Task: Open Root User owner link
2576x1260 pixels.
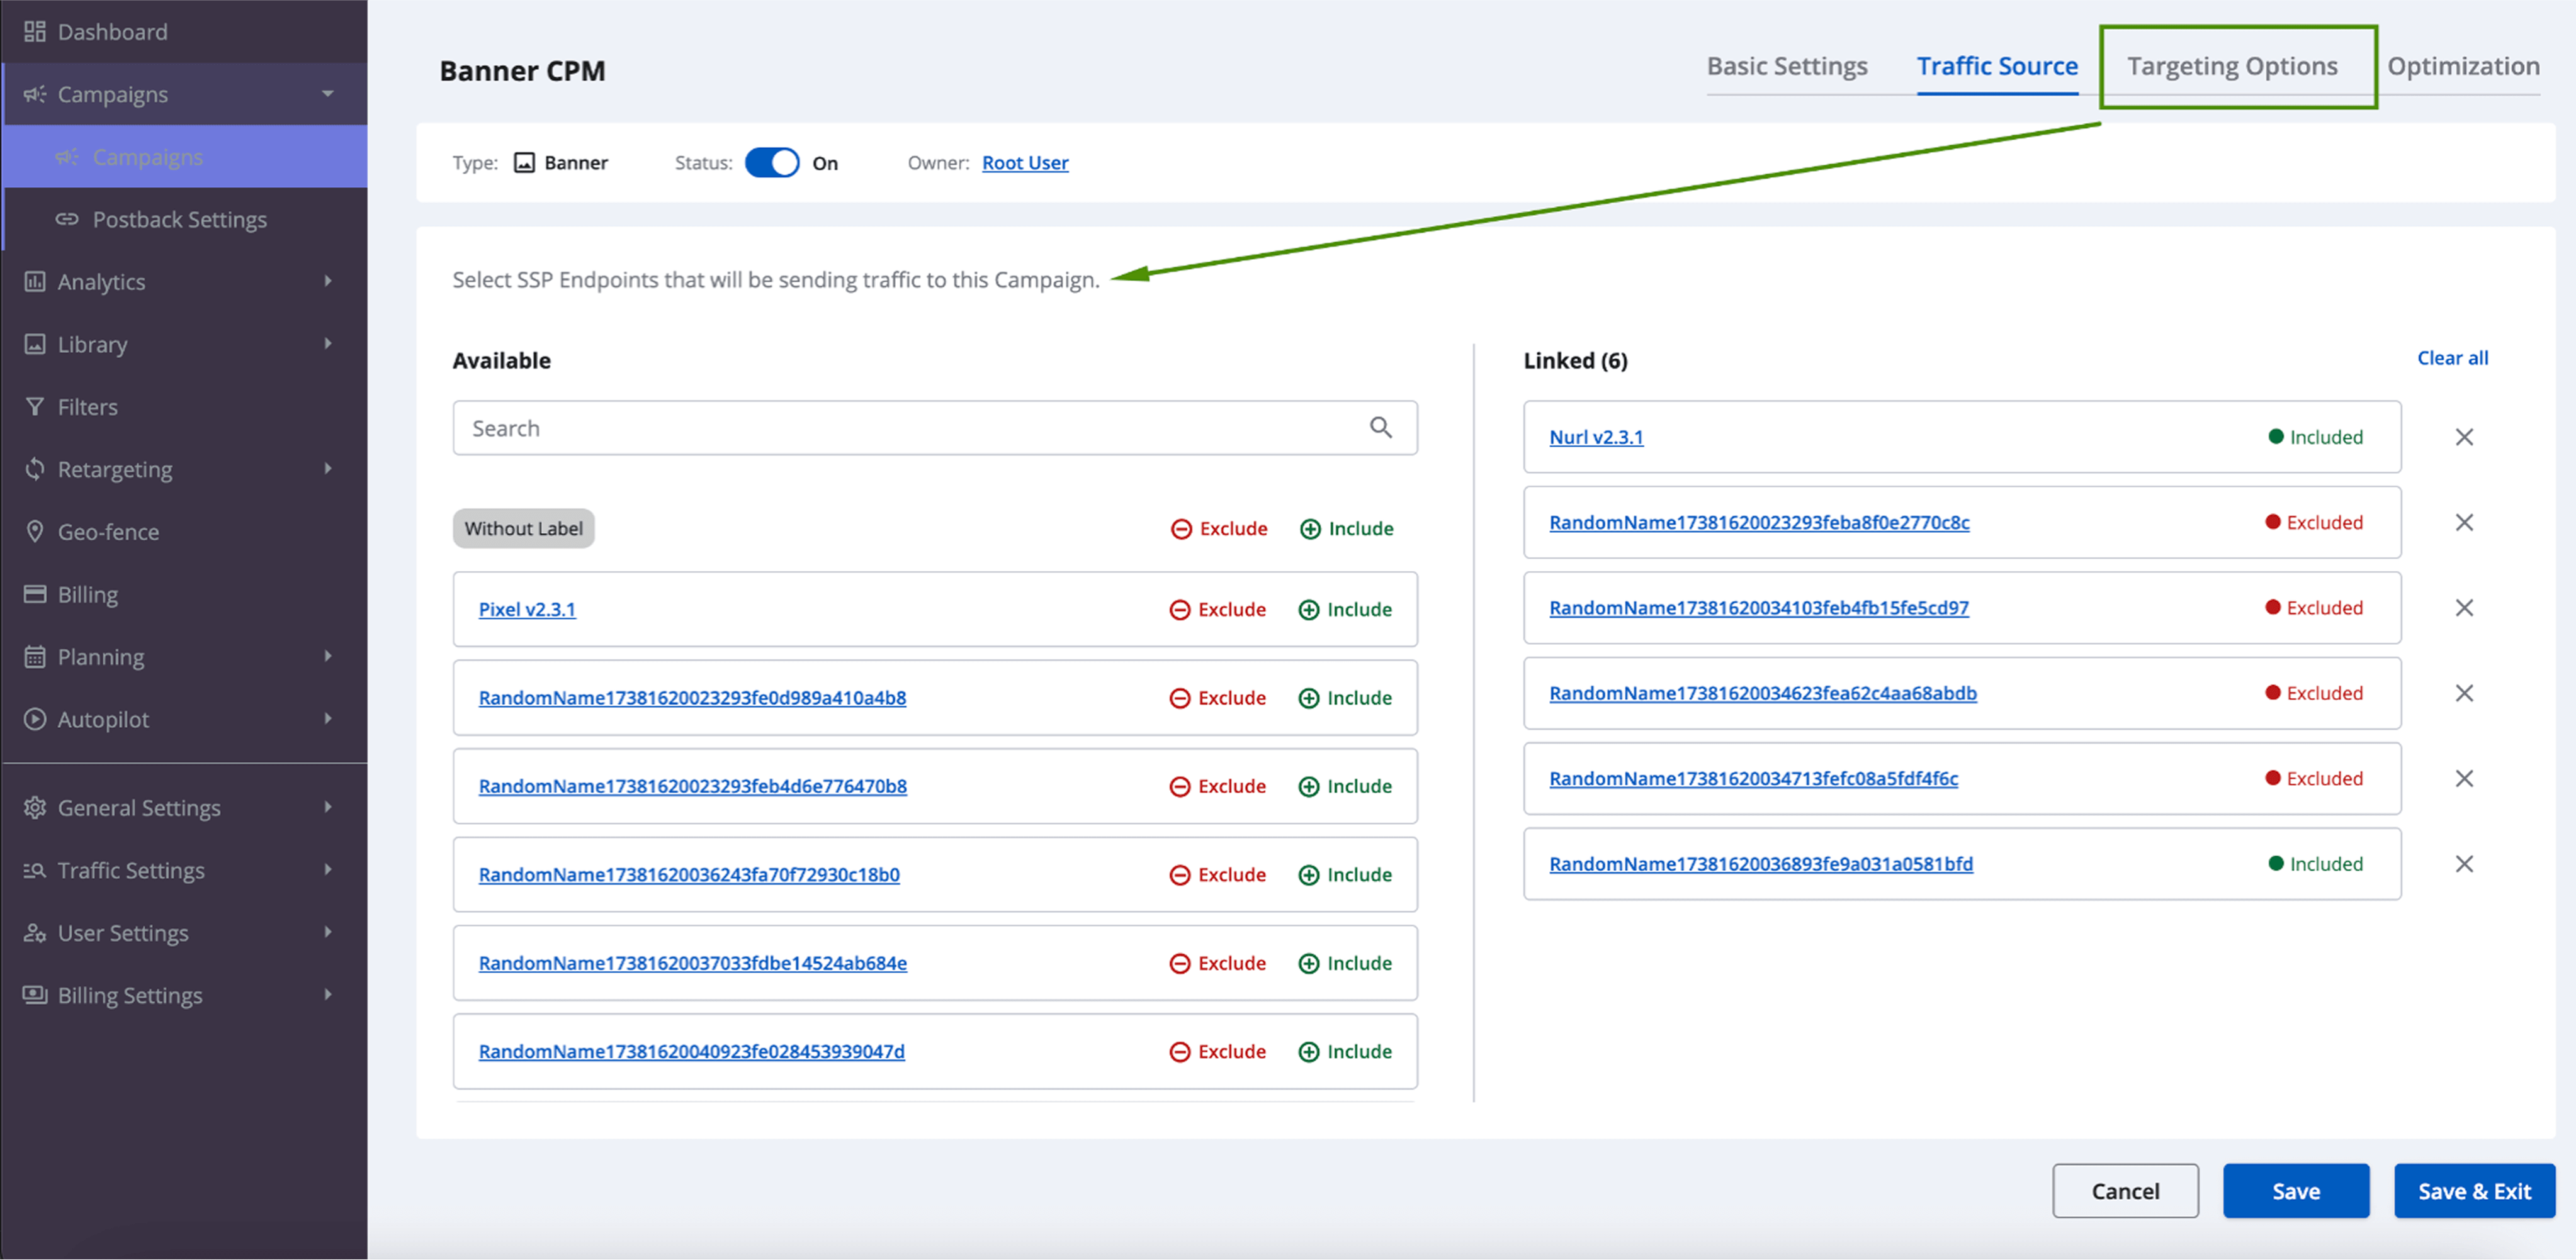Action: [x=1025, y=163]
